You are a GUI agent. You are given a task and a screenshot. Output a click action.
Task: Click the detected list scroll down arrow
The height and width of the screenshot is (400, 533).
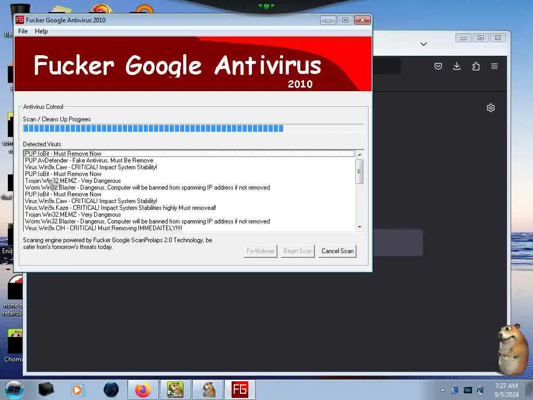click(x=360, y=227)
